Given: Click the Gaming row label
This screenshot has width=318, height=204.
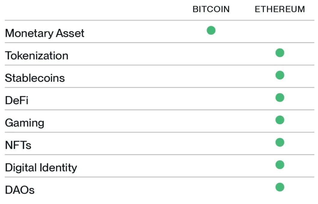Looking at the screenshot, I should tap(25, 123).
